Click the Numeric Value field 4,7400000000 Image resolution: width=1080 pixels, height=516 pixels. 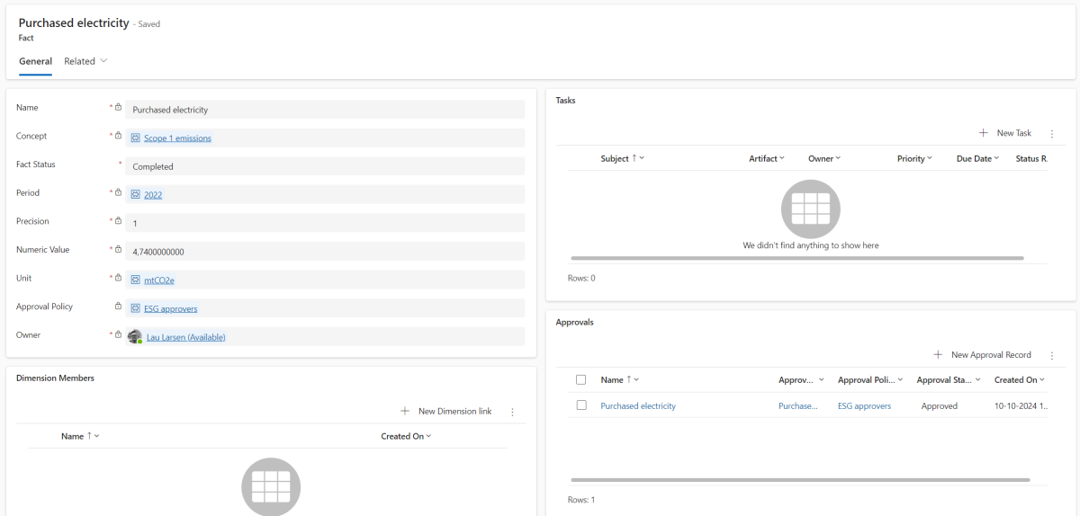click(325, 252)
